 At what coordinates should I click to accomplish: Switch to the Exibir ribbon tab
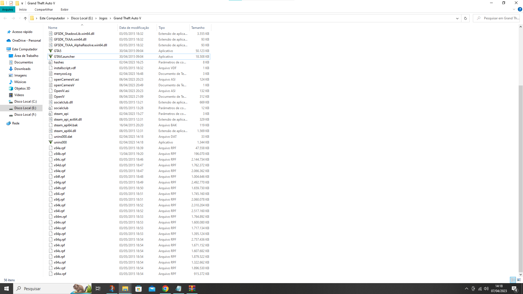tap(64, 10)
